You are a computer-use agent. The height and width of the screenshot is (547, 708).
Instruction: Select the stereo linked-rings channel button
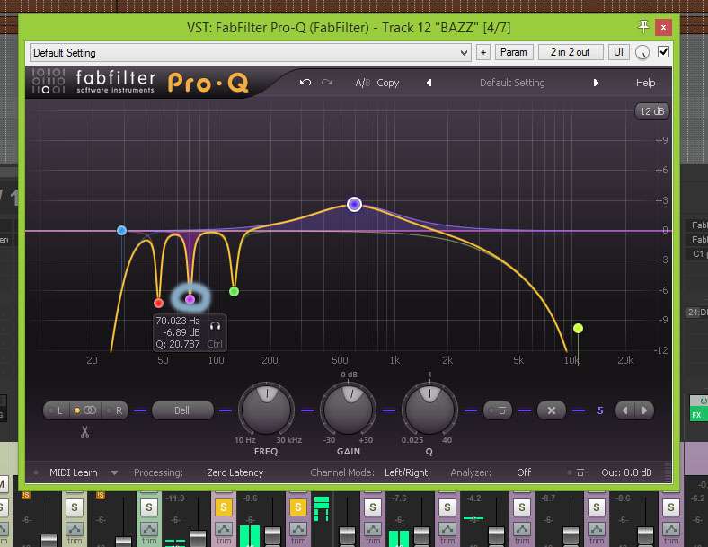[x=85, y=410]
